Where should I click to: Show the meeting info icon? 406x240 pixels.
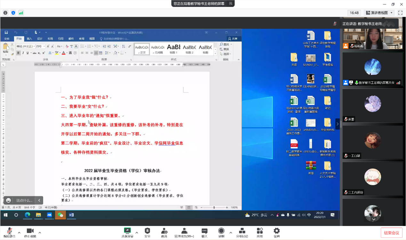(5, 13)
